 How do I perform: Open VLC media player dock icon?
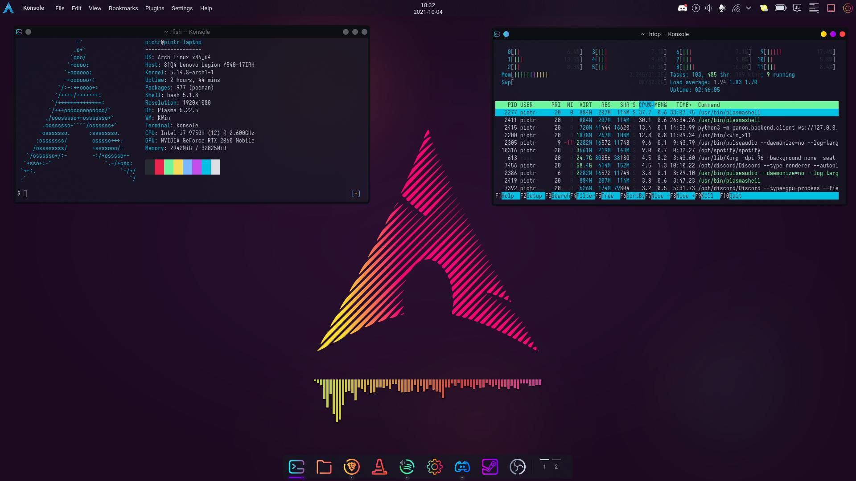pyautogui.click(x=379, y=467)
